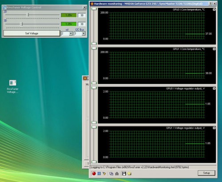Expand the id dropdown showing 2
Image resolution: width=222 pixels, height=182 pixels.
pos(71,33)
